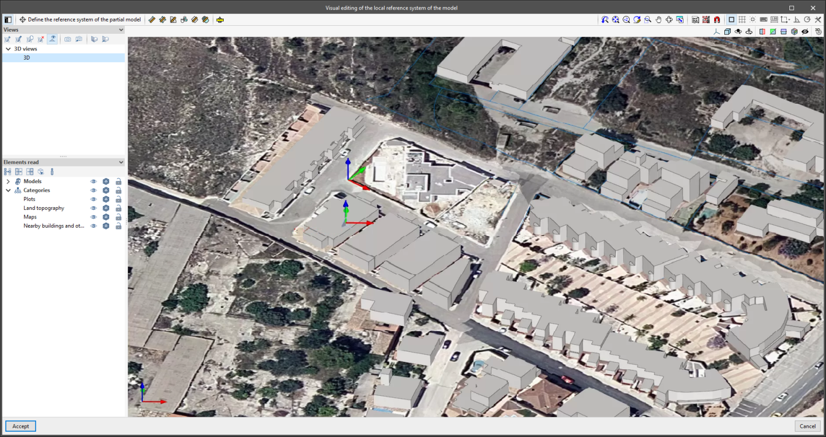Collapse the 3D views tree node
This screenshot has height=437, width=826.
tap(8, 49)
